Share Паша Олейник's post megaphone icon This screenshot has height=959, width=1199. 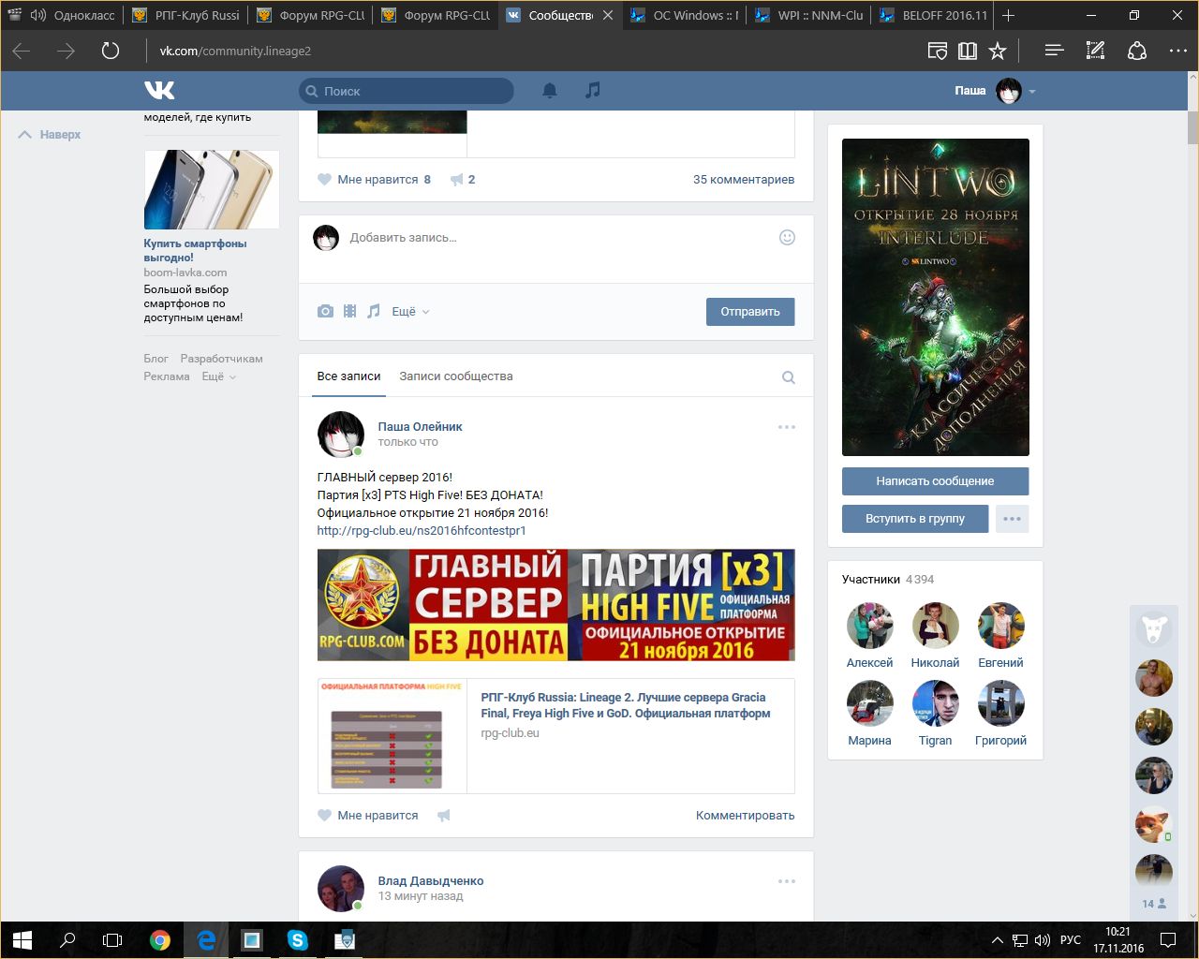coord(444,816)
